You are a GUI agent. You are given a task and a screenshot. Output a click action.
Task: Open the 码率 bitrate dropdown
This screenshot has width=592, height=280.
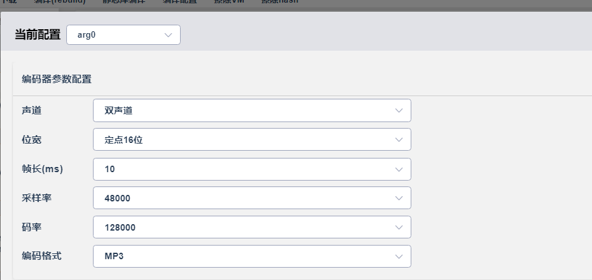click(252, 227)
